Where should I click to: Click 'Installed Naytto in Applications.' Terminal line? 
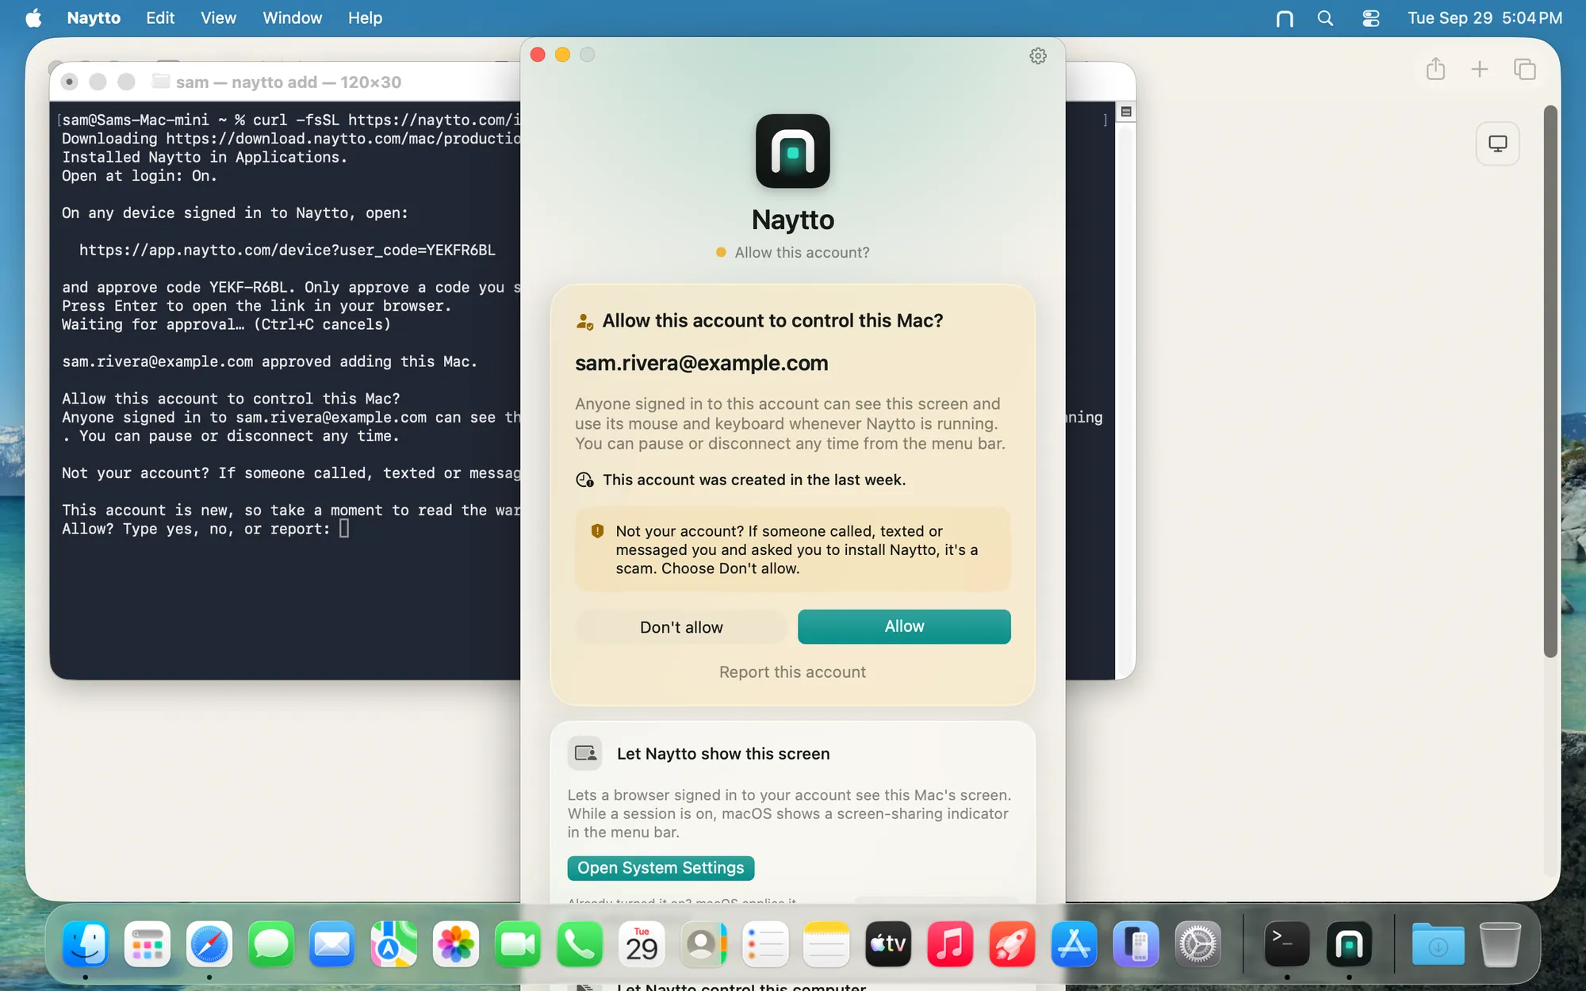205,158
